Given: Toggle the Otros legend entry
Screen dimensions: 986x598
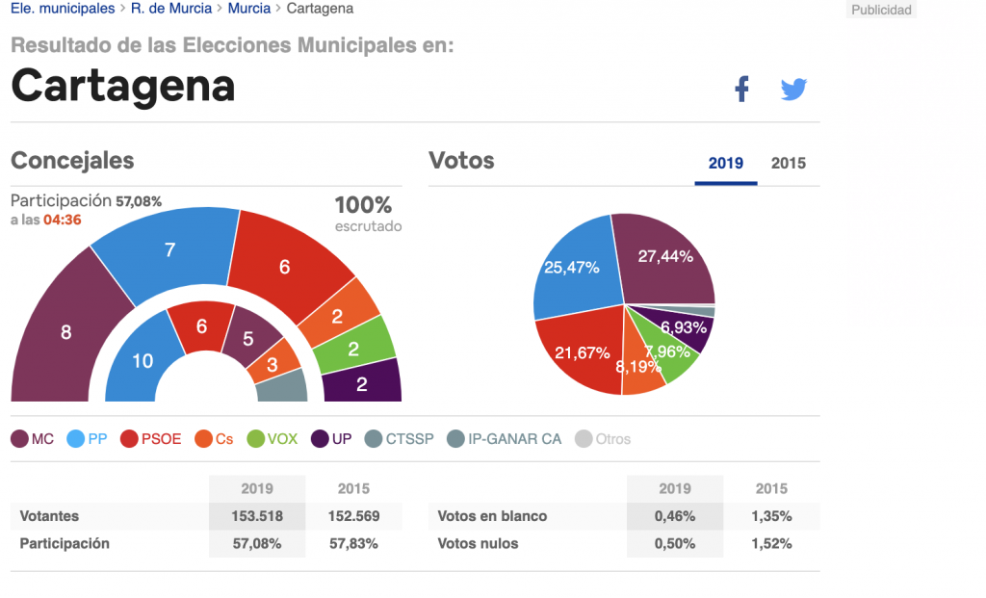Looking at the screenshot, I should click(x=603, y=439).
